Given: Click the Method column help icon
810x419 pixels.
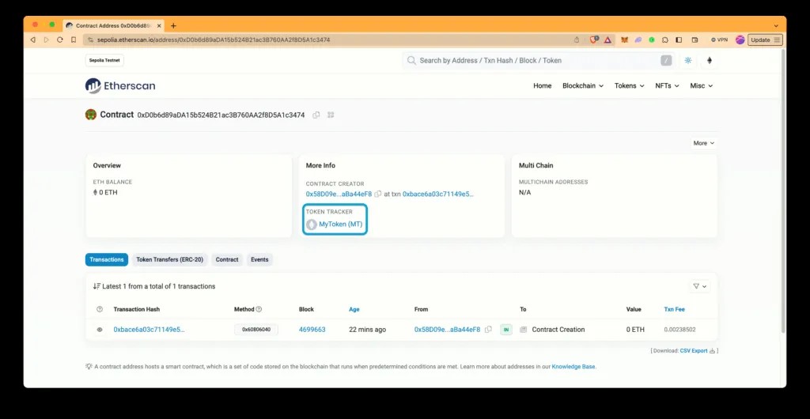Looking at the screenshot, I should tap(259, 309).
